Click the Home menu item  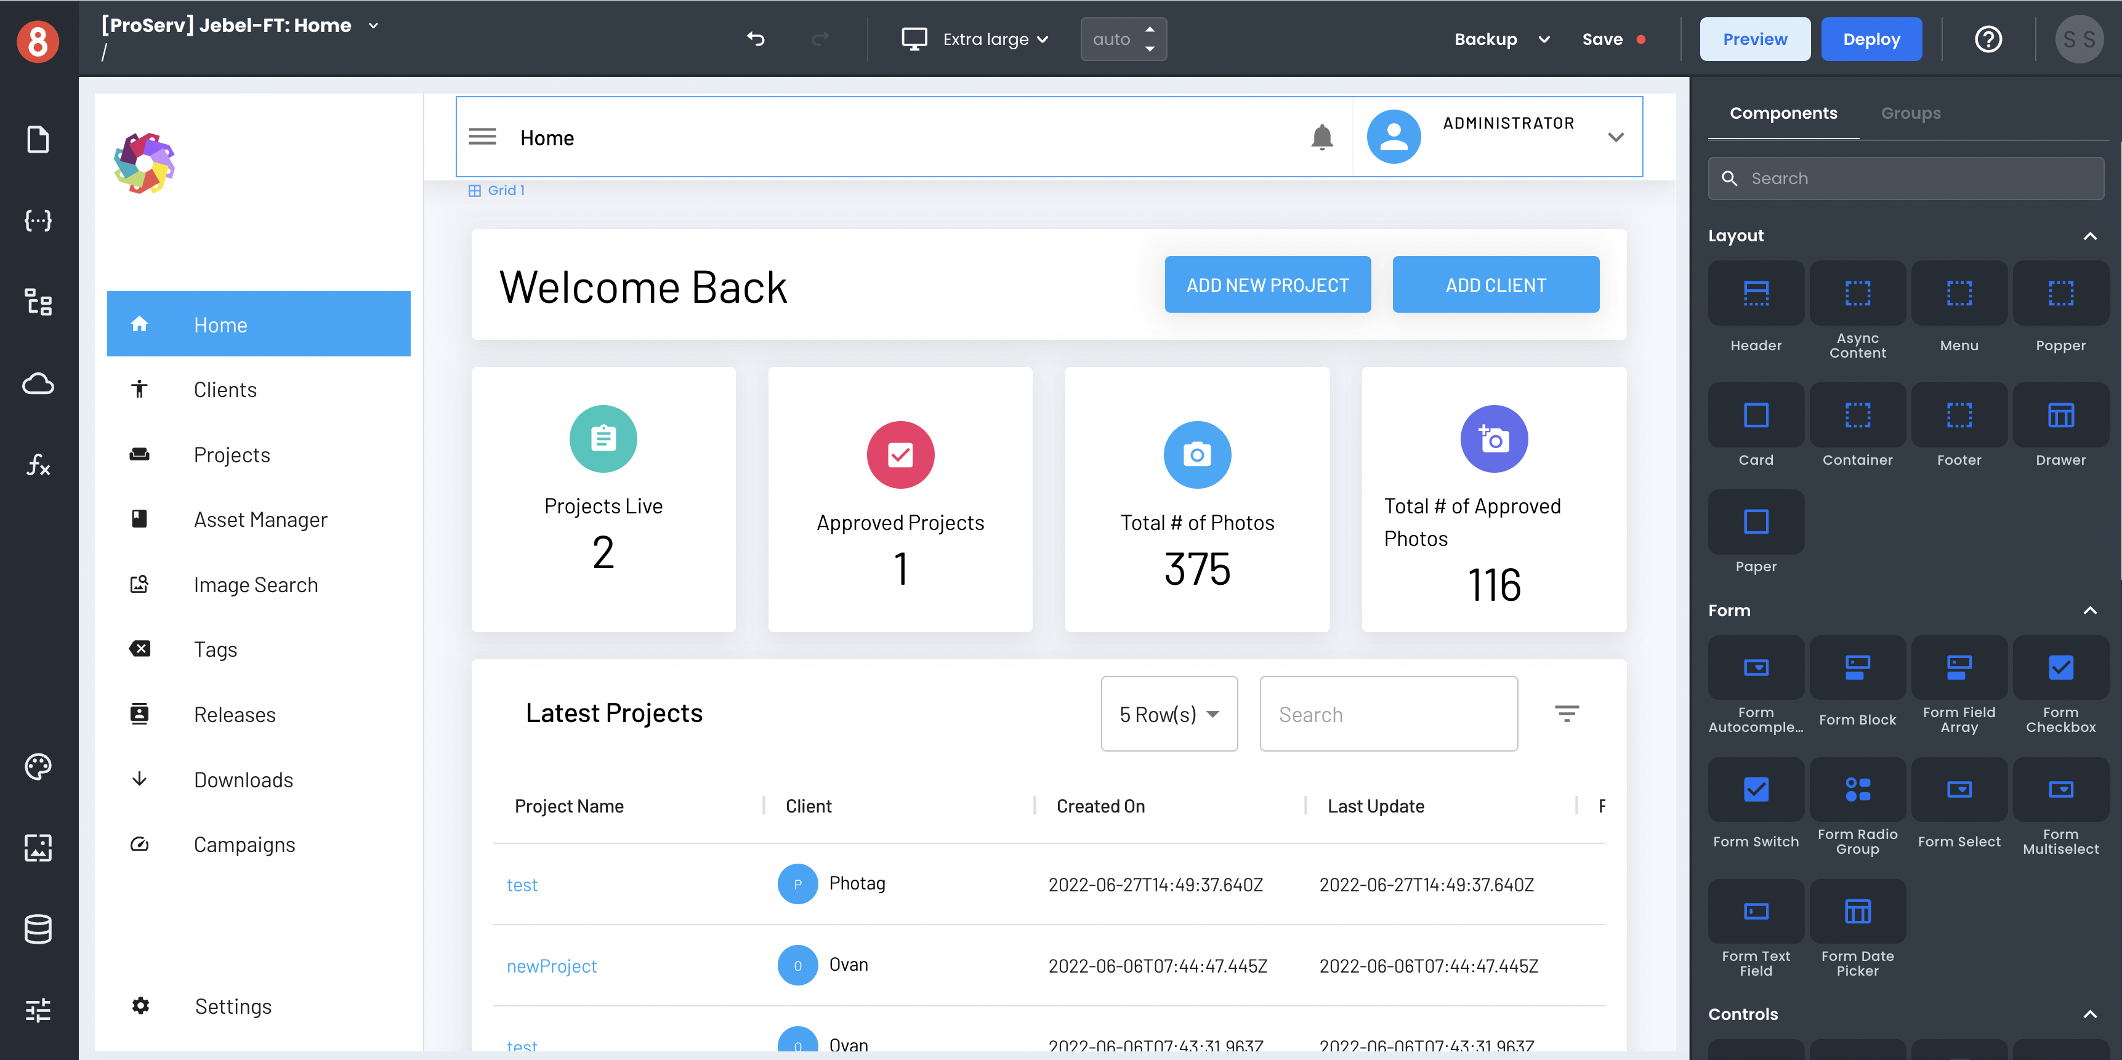(x=257, y=323)
